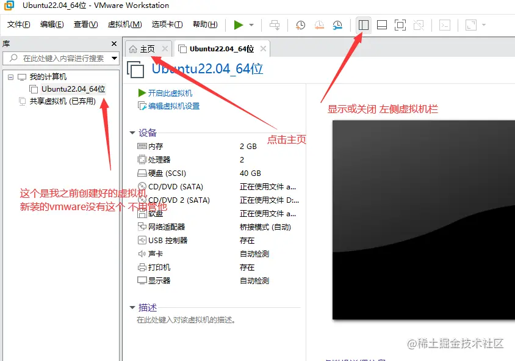Click the stretch guest display icon
This screenshot has height=361, width=515.
(471, 25)
